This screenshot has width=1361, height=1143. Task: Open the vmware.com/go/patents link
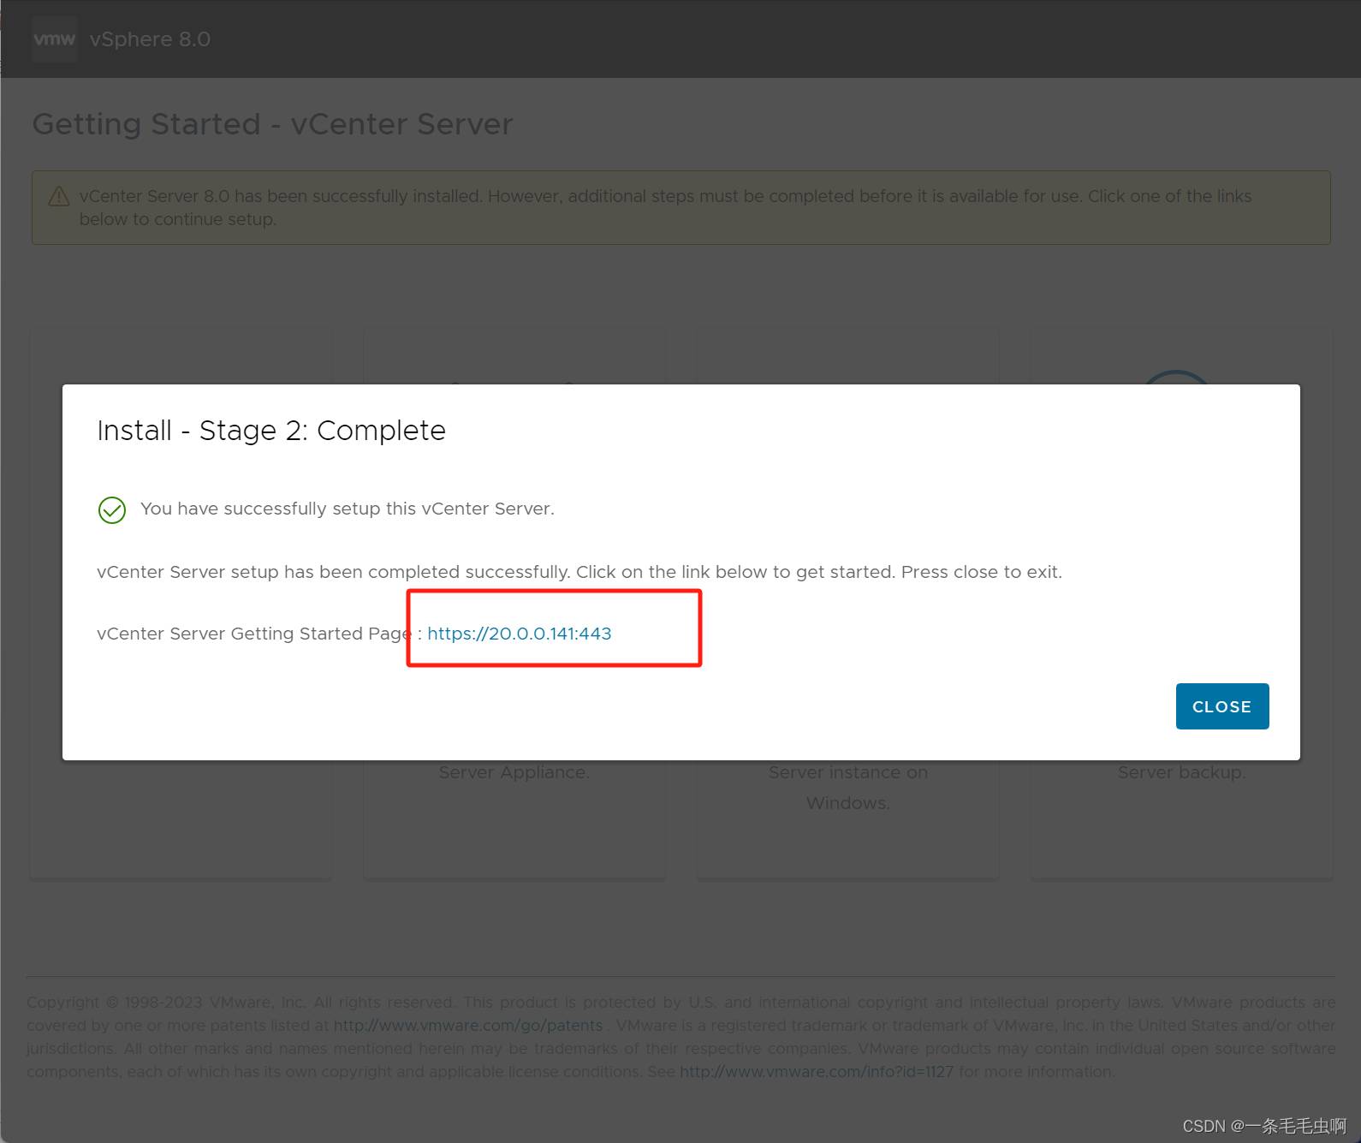tap(467, 1026)
